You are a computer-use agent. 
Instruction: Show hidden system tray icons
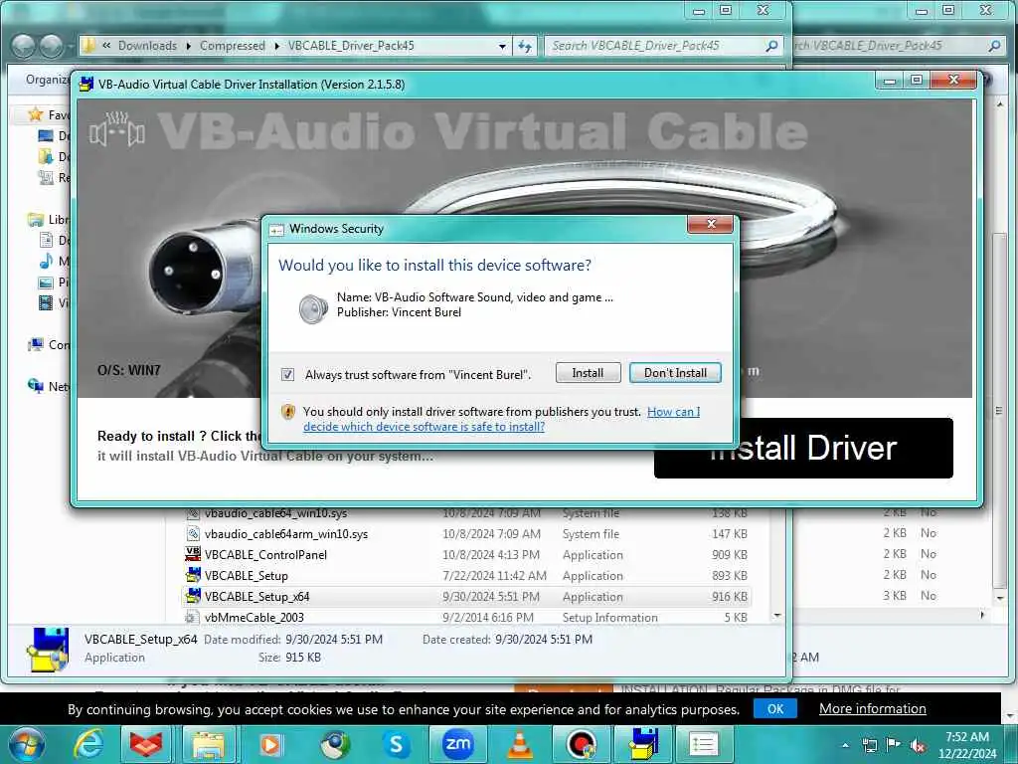846,745
